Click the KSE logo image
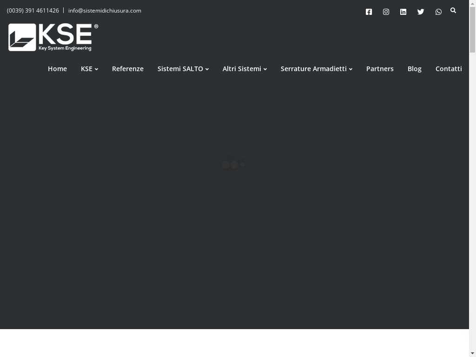This screenshot has width=476, height=357. pos(53,37)
